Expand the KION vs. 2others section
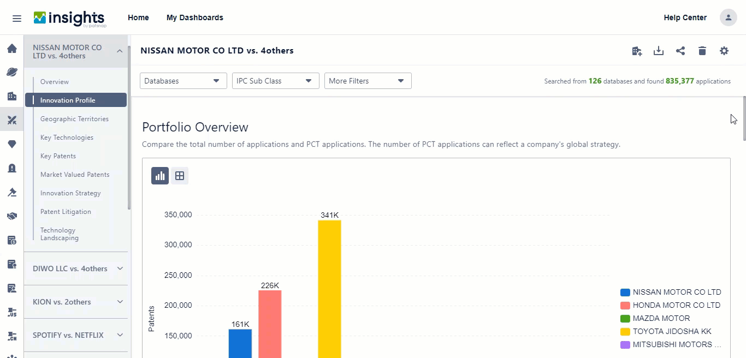The height and width of the screenshot is (358, 746). (76, 302)
